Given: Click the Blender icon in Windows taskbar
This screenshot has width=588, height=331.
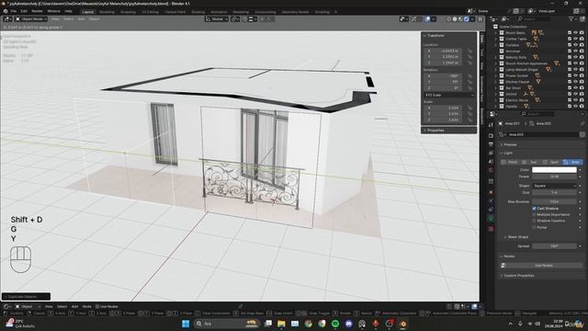Looking at the screenshot, I should pyautogui.click(x=402, y=324).
